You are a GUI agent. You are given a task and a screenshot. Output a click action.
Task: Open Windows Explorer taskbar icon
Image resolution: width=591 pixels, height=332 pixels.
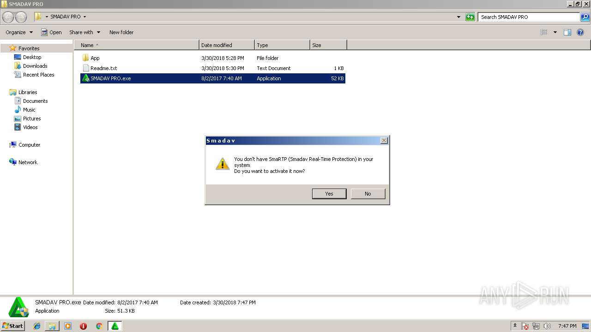(52, 326)
